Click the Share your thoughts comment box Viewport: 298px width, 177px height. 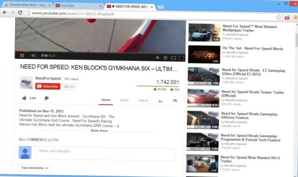[106, 154]
